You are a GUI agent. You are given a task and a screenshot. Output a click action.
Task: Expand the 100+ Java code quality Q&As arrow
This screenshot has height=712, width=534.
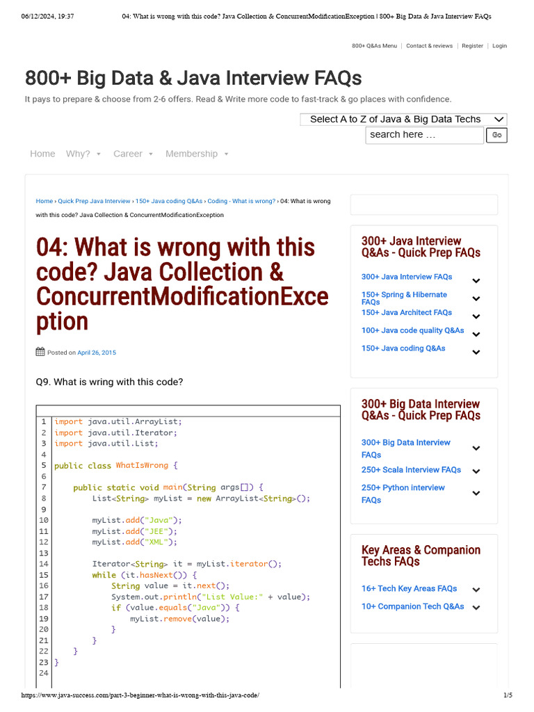point(476,334)
